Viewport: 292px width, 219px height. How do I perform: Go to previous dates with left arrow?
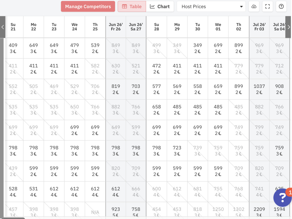click(x=3, y=27)
